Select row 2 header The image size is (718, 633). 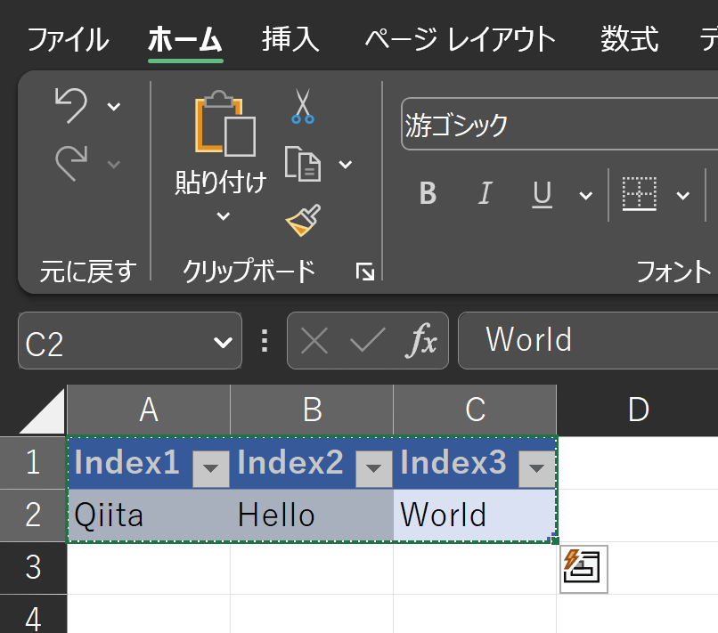(x=33, y=515)
